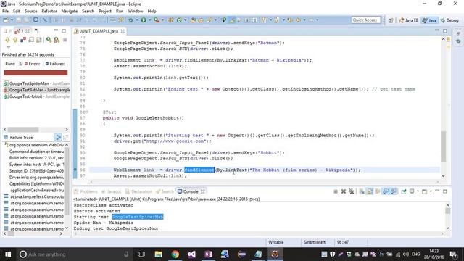Open Visual Studio from taskbar
464x261 pixels.
coord(191,254)
